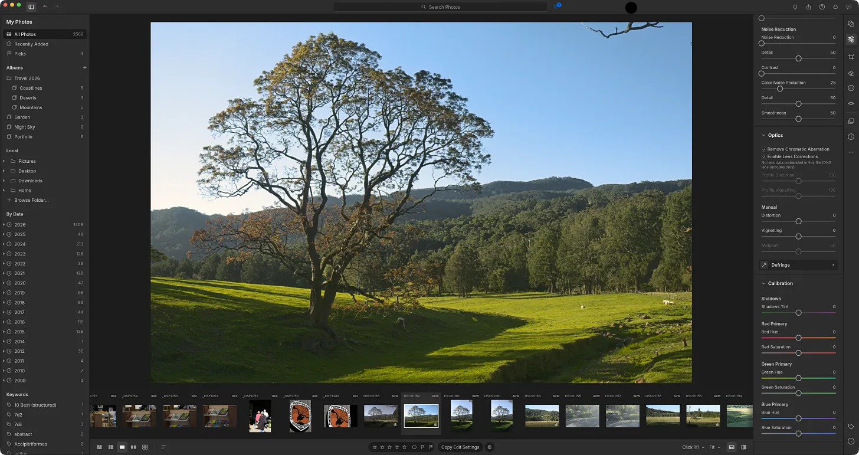Toggle the left sidebar panel icon
859x455 pixels.
pyautogui.click(x=31, y=6)
